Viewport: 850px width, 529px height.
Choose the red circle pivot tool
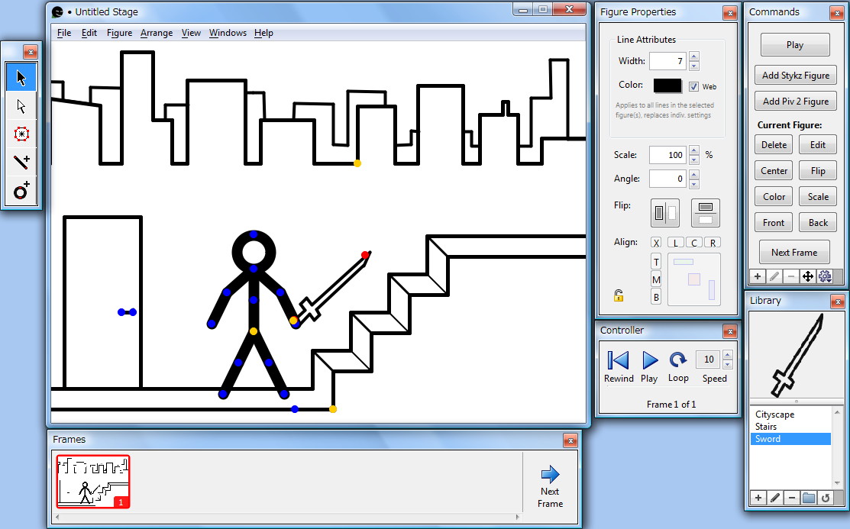[21, 134]
